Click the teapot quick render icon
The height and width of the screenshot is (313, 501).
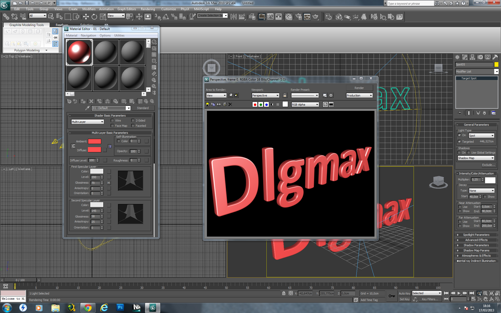315,17
